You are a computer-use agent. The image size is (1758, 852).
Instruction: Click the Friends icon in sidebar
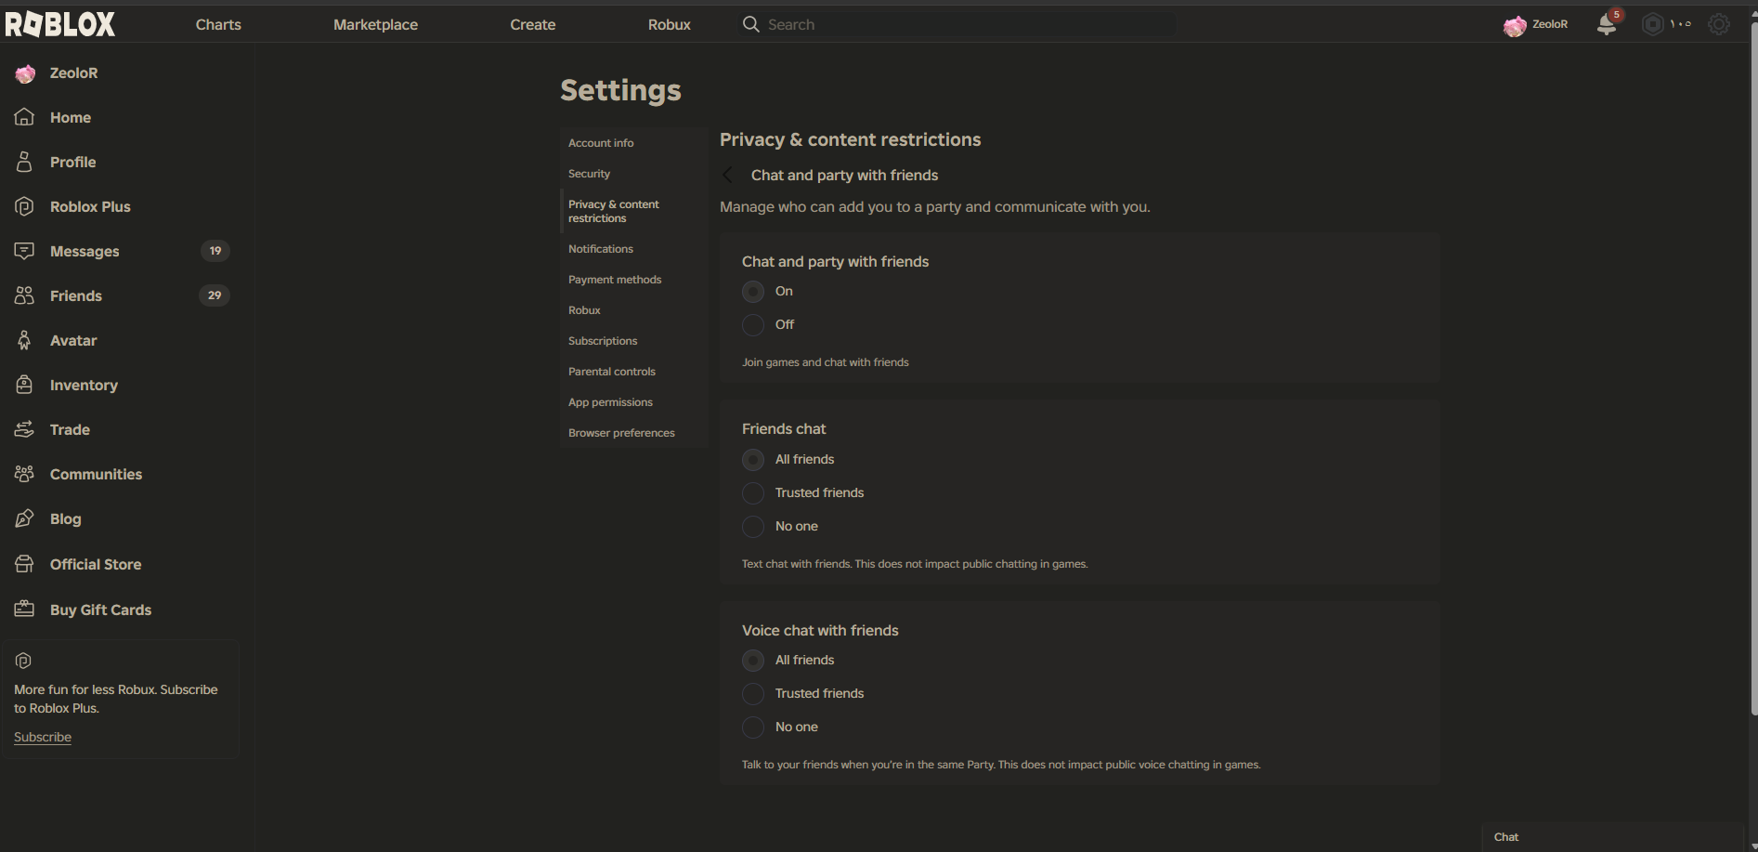(x=25, y=295)
